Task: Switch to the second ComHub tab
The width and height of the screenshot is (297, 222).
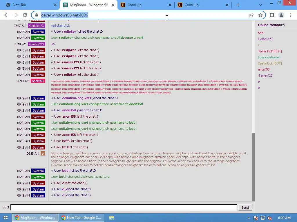Action: point(203,5)
